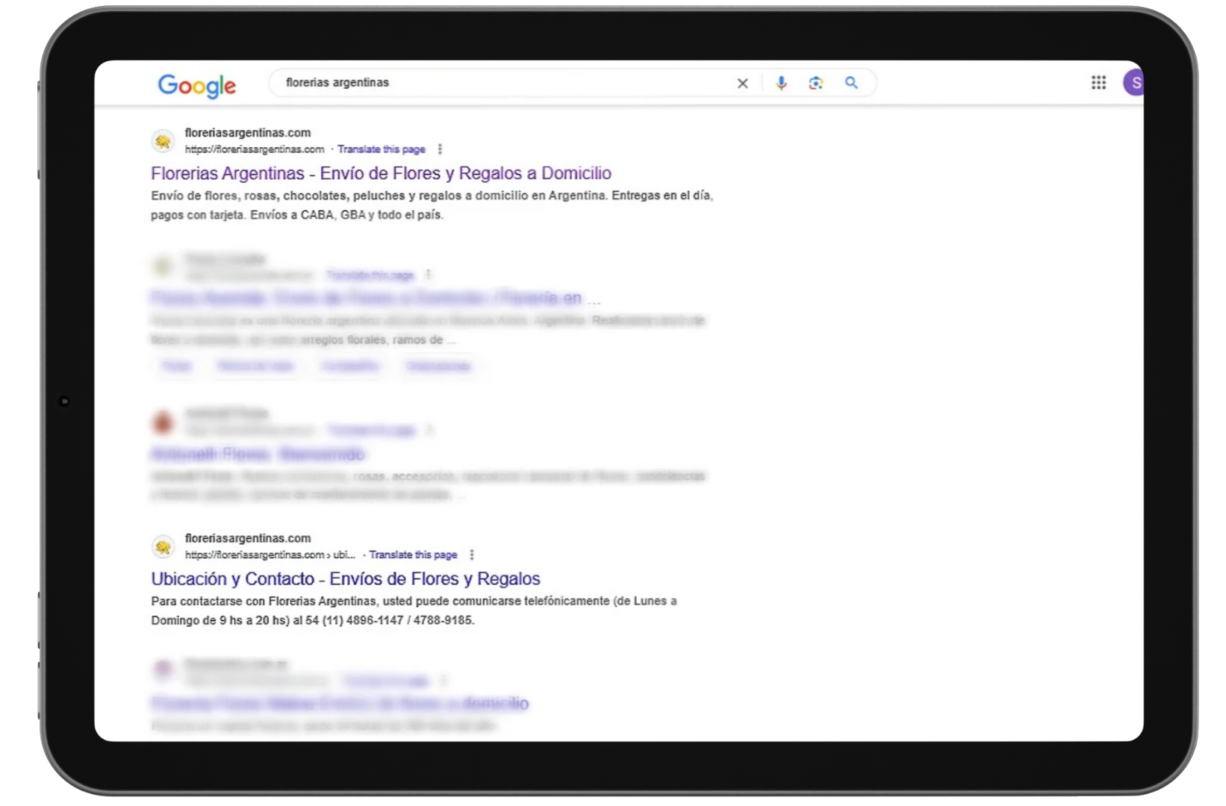The image size is (1226, 806).
Task: Open 'Florerias Argentinas - Envío de Flores y Regalos a Domicilio'
Action: 381,173
